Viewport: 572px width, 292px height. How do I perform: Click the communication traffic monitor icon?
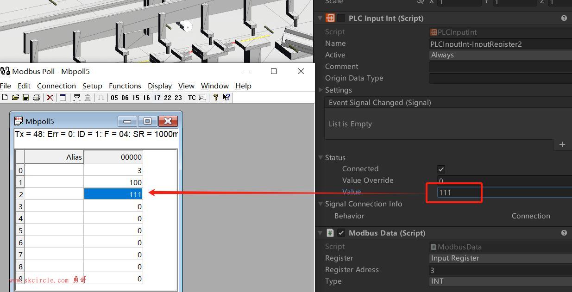tap(202, 97)
